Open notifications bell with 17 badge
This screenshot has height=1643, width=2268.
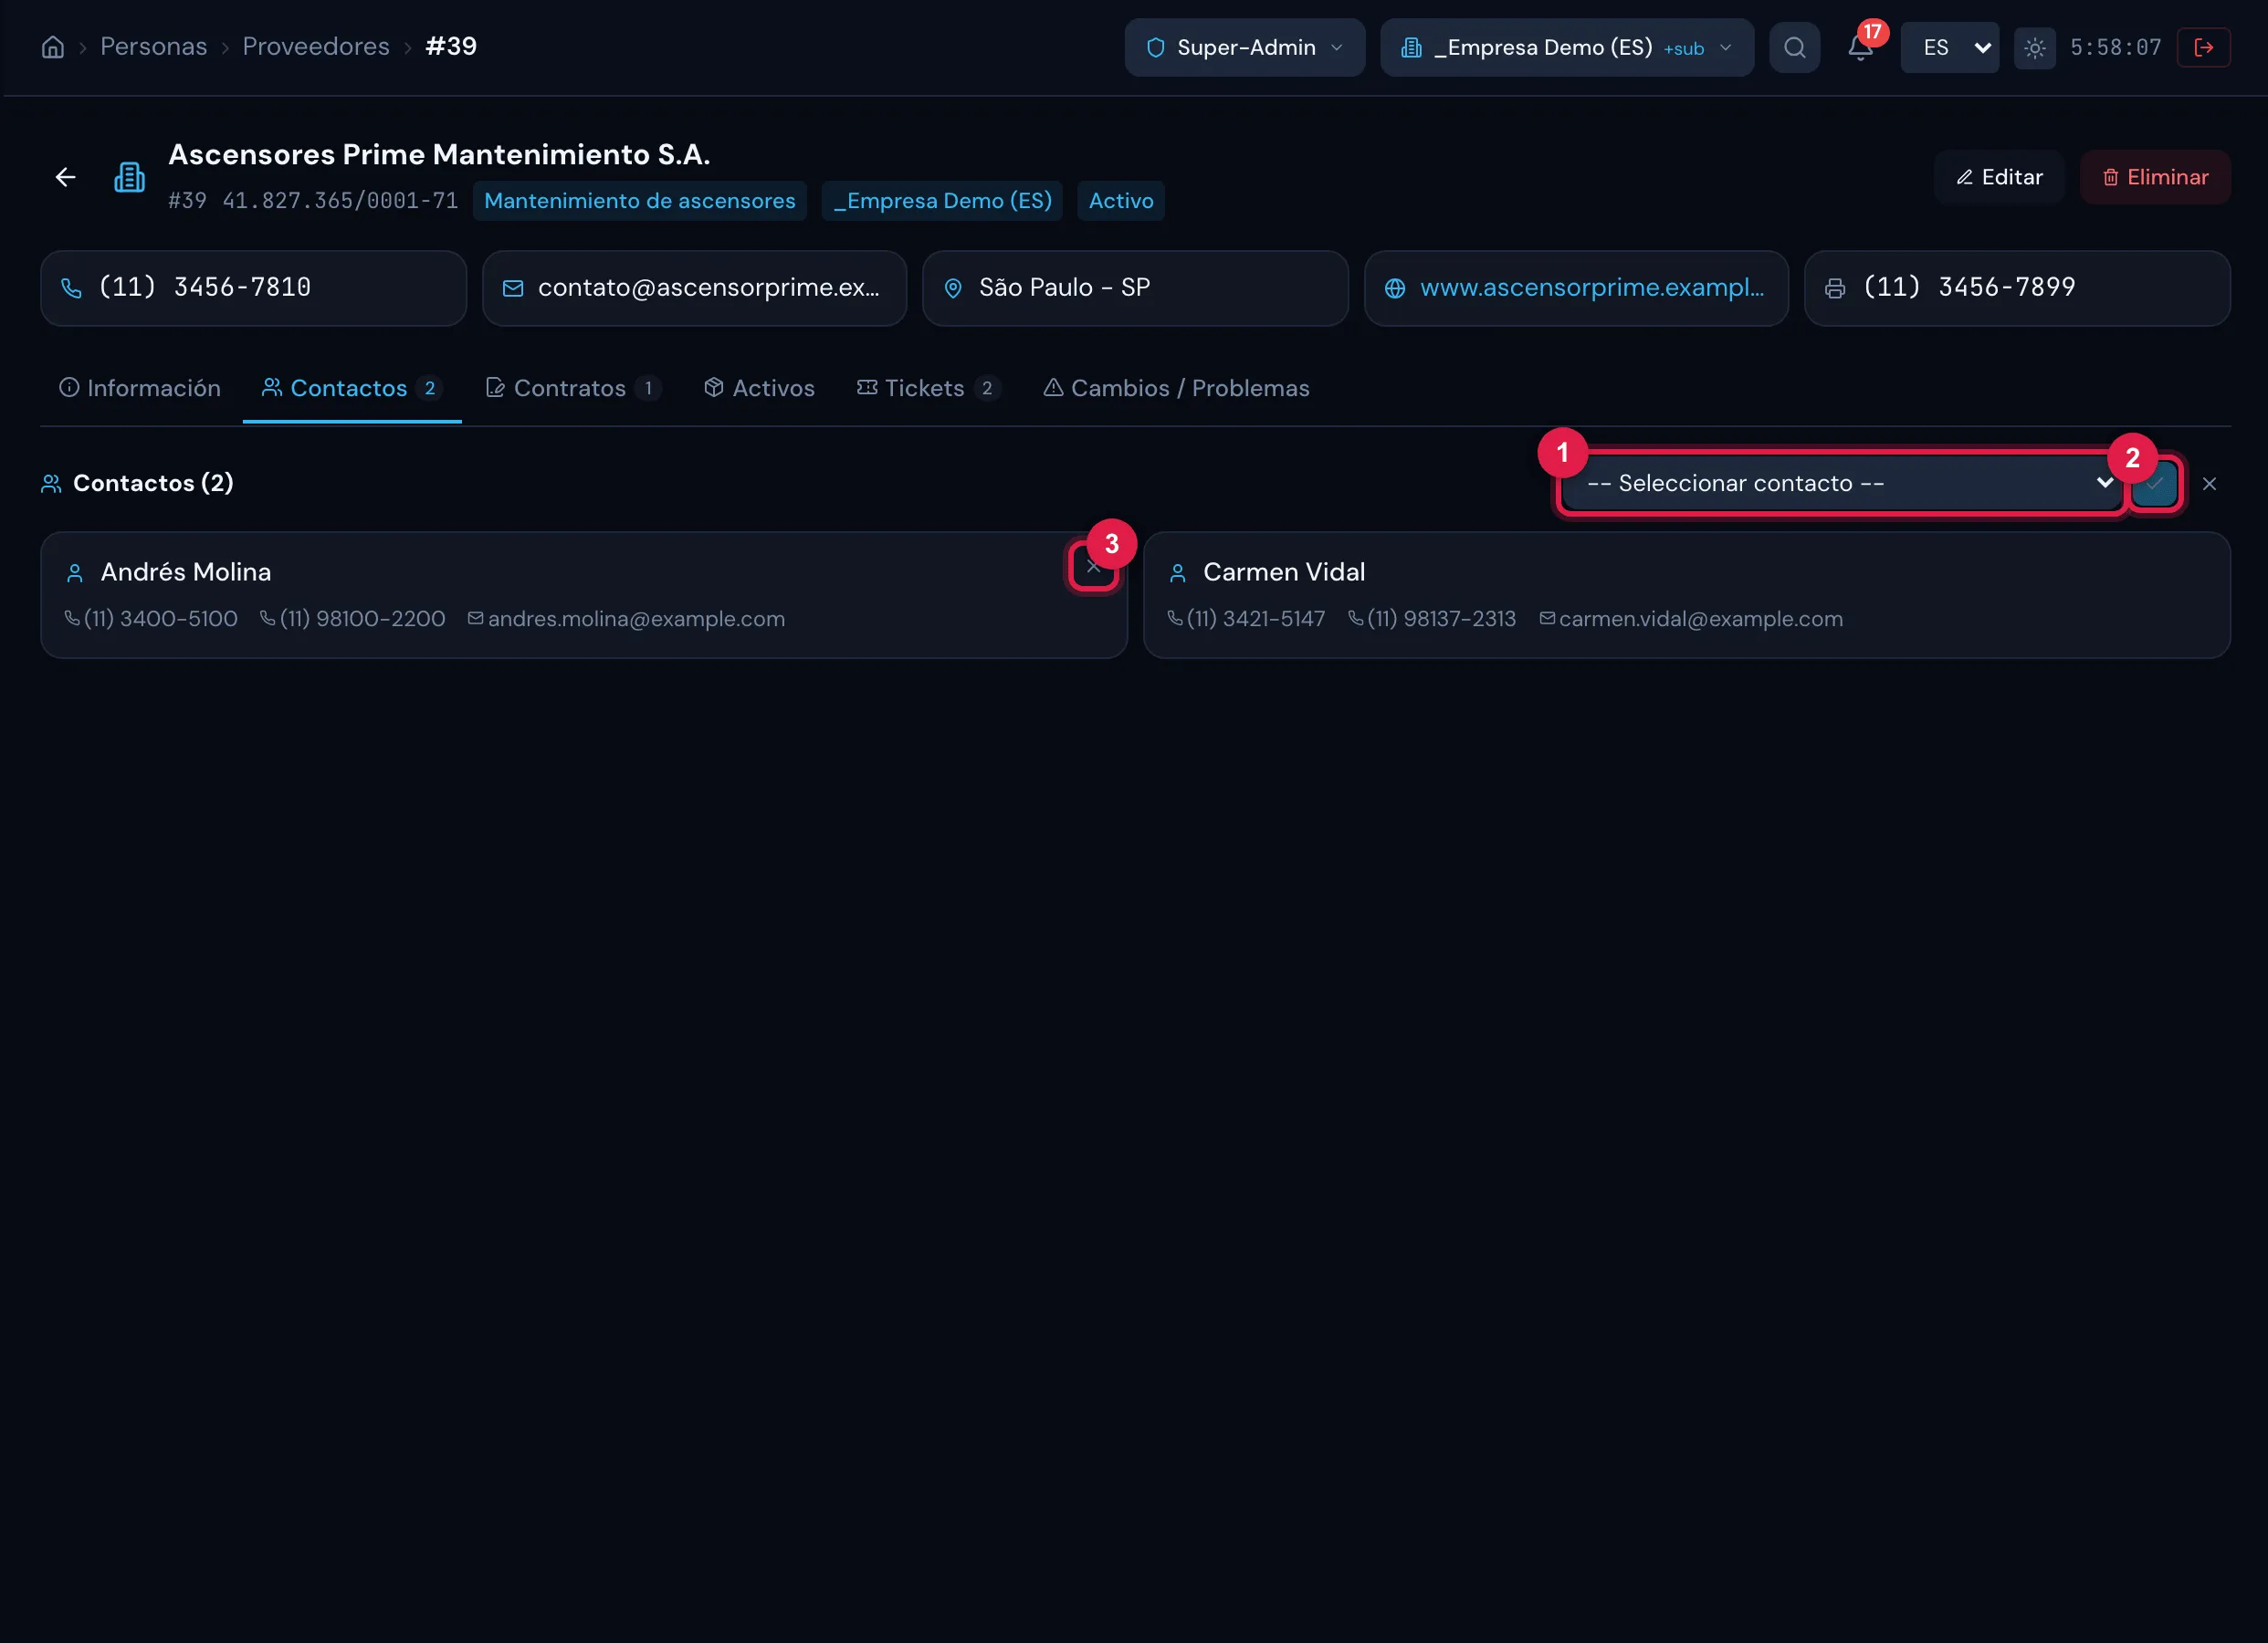[x=1861, y=46]
